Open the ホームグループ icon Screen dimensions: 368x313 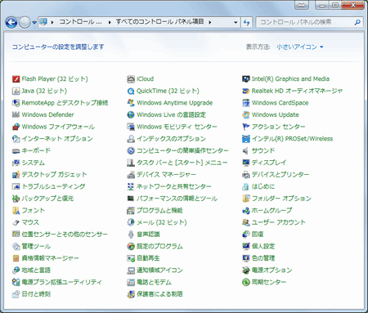tap(246, 210)
